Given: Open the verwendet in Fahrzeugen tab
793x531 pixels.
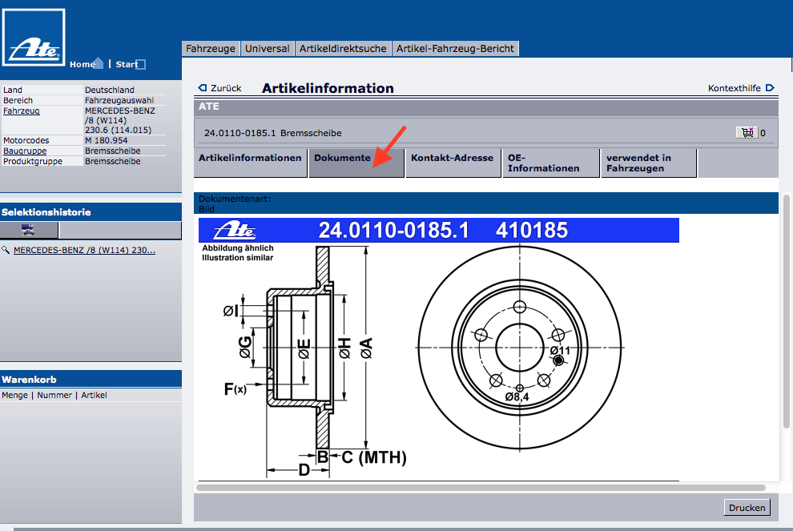Looking at the screenshot, I should click(x=638, y=163).
